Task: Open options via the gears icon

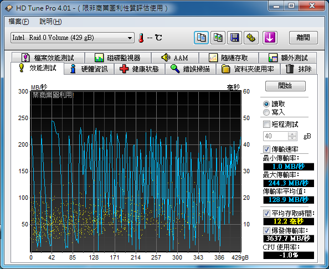Action: [251, 38]
